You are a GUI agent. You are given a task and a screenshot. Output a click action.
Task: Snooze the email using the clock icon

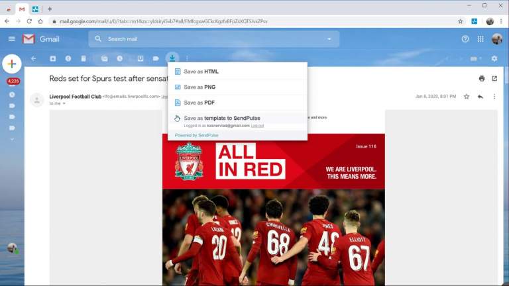[x=120, y=58]
